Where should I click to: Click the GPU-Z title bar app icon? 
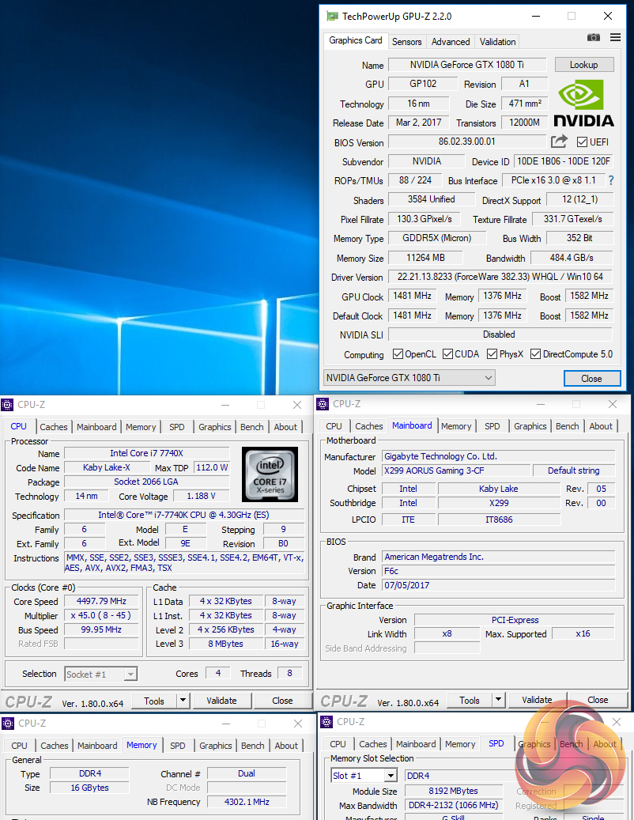pyautogui.click(x=333, y=16)
